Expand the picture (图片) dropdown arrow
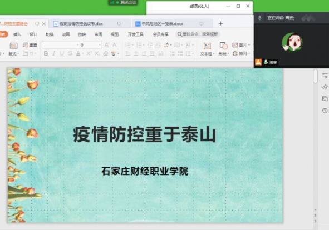The image size is (329, 230). click(x=249, y=45)
